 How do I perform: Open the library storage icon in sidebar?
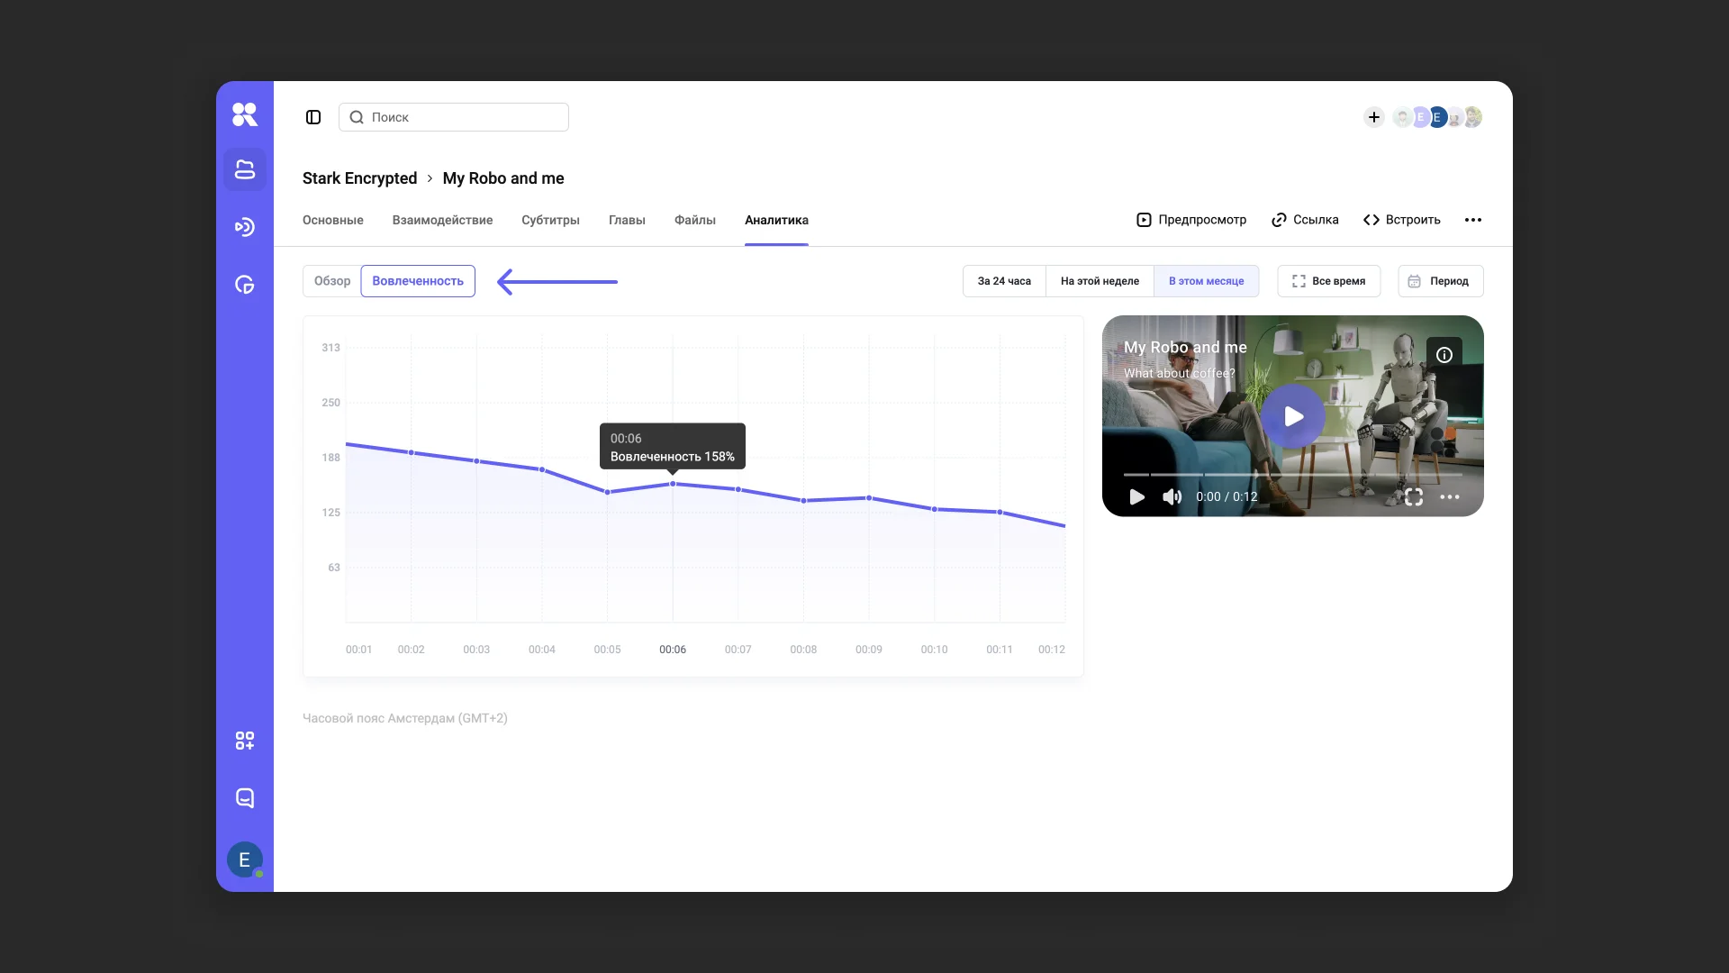pyautogui.click(x=245, y=169)
